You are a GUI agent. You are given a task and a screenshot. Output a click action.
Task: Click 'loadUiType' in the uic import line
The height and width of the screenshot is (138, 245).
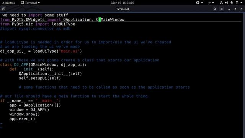click(x=63, y=24)
